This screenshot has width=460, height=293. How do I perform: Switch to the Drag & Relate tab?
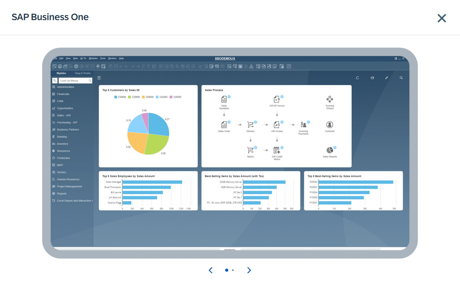tap(83, 73)
